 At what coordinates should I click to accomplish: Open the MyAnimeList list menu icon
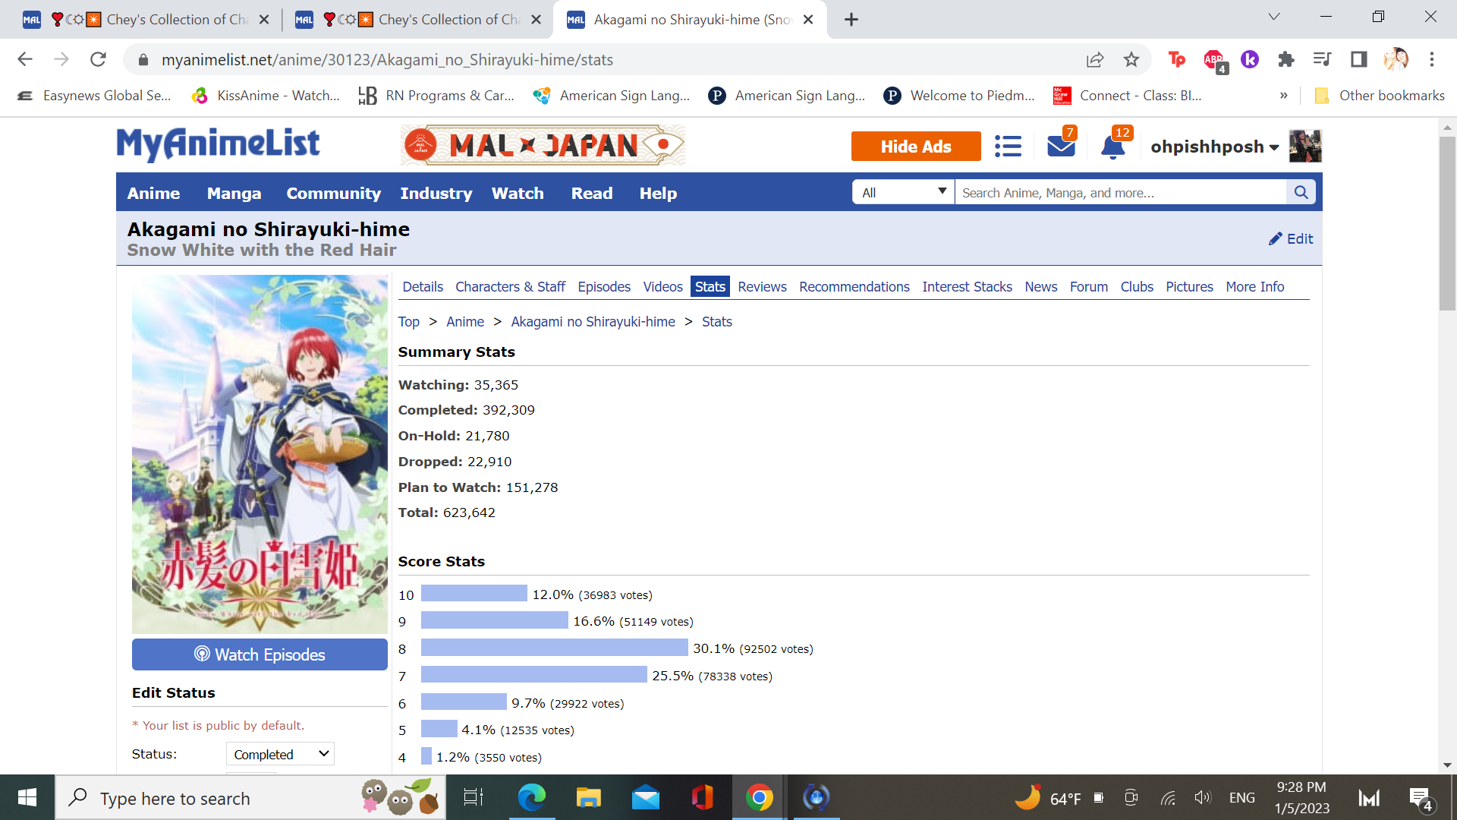click(x=1008, y=146)
